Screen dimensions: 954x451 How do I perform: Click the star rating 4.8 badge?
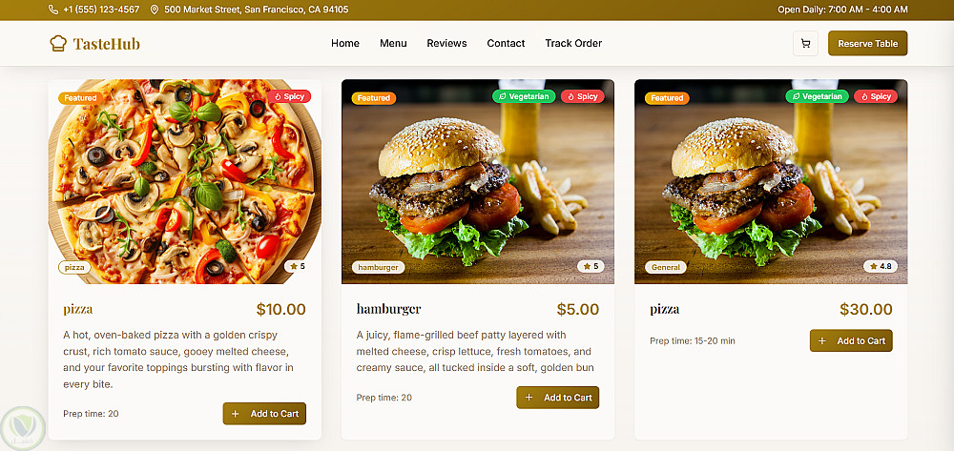(x=881, y=266)
